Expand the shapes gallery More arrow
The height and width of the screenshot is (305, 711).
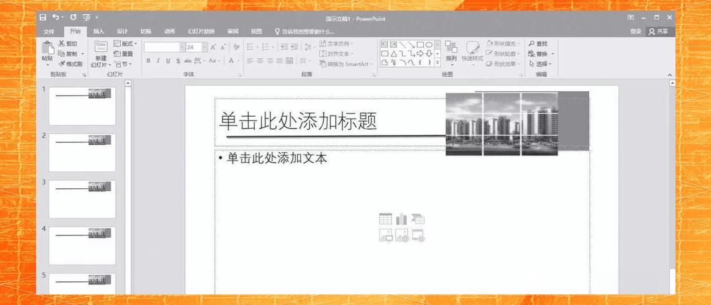(x=437, y=63)
